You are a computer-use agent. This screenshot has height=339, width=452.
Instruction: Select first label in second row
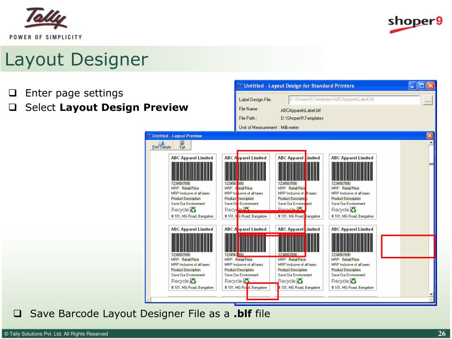click(x=192, y=258)
